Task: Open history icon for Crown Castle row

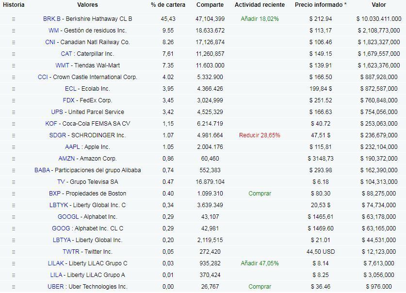Action: pyautogui.click(x=14, y=78)
